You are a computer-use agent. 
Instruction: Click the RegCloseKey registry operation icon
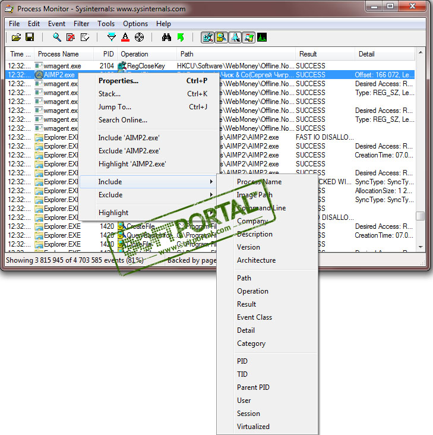(122, 66)
